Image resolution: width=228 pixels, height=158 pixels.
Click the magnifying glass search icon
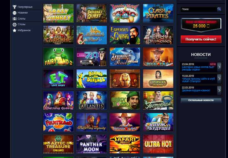(x=219, y=9)
